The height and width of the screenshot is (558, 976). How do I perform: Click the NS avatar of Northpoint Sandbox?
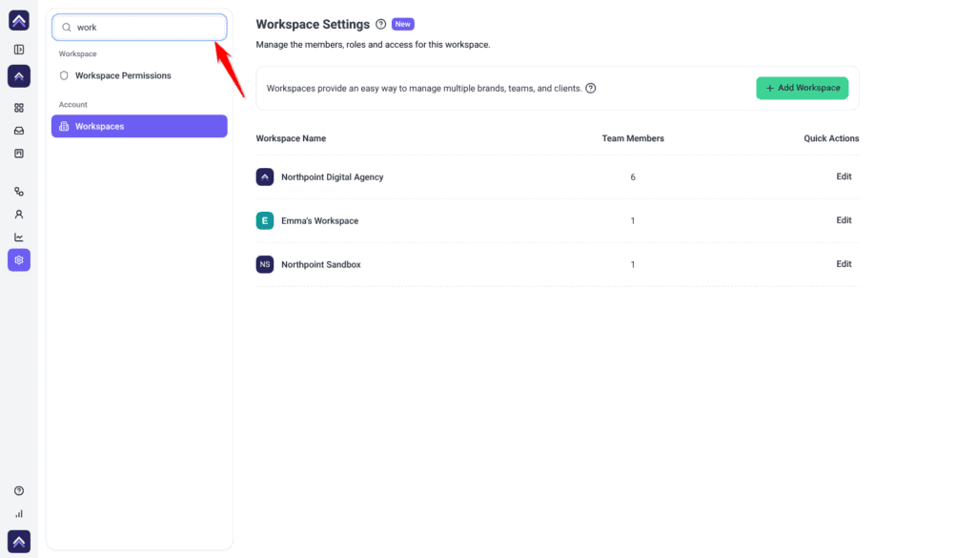click(265, 264)
